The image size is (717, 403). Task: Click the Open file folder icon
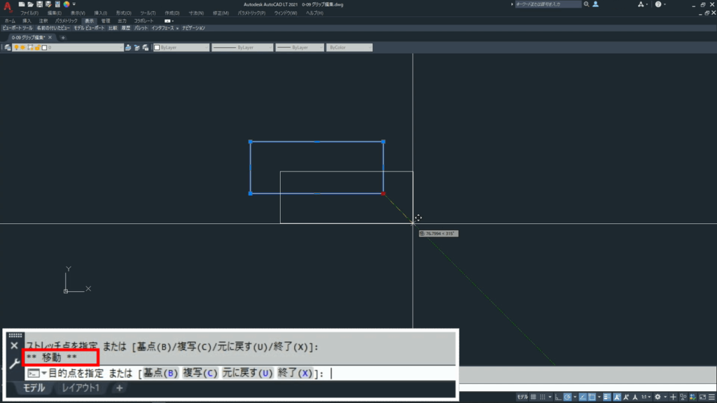(30, 4)
